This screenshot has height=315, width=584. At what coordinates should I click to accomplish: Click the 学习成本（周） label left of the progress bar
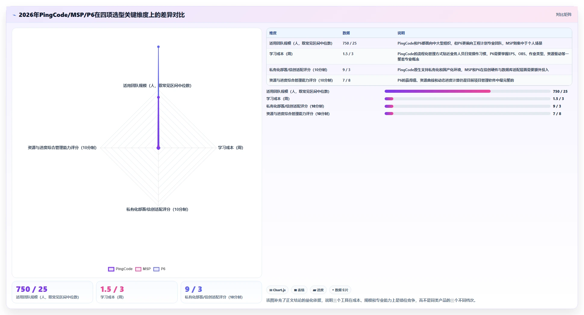point(278,99)
